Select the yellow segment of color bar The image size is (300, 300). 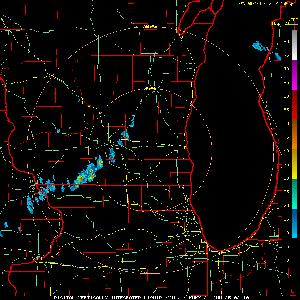point(294,164)
